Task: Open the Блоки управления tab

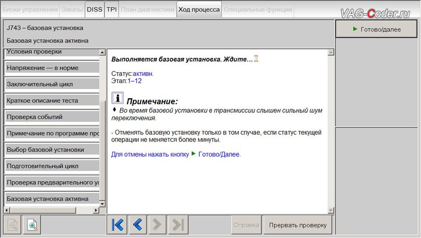Action: [x=30, y=10]
